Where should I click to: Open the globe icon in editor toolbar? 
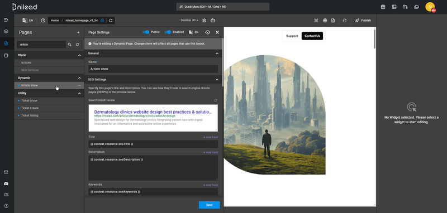pyautogui.click(x=325, y=21)
